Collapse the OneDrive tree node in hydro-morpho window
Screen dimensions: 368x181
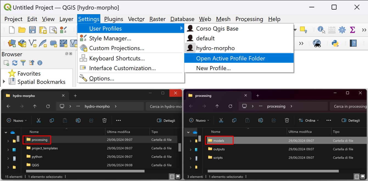pos(6,132)
